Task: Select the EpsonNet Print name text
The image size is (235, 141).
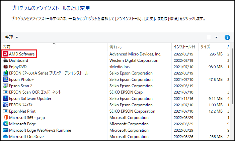Action: (22, 111)
